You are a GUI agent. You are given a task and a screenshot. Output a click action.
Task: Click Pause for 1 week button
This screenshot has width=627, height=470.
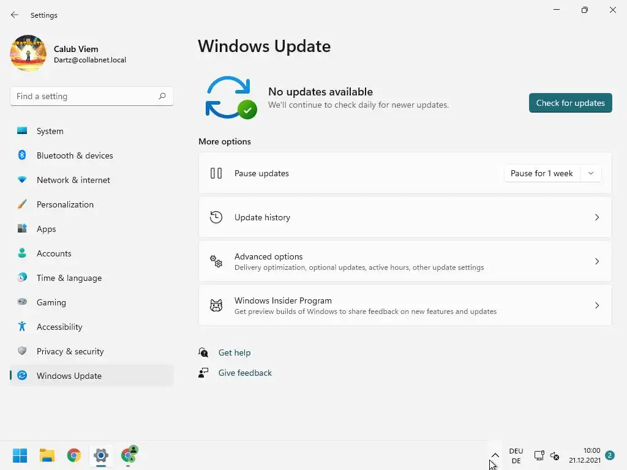click(x=541, y=173)
